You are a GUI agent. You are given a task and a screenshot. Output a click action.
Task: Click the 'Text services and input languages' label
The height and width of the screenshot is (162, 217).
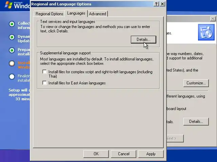(67, 22)
